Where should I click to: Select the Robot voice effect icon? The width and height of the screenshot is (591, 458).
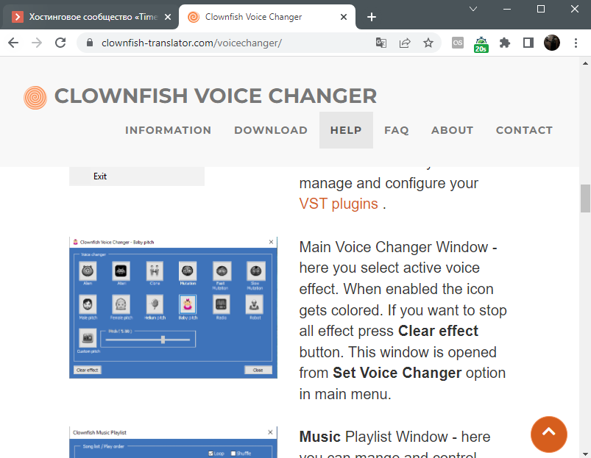coord(255,304)
